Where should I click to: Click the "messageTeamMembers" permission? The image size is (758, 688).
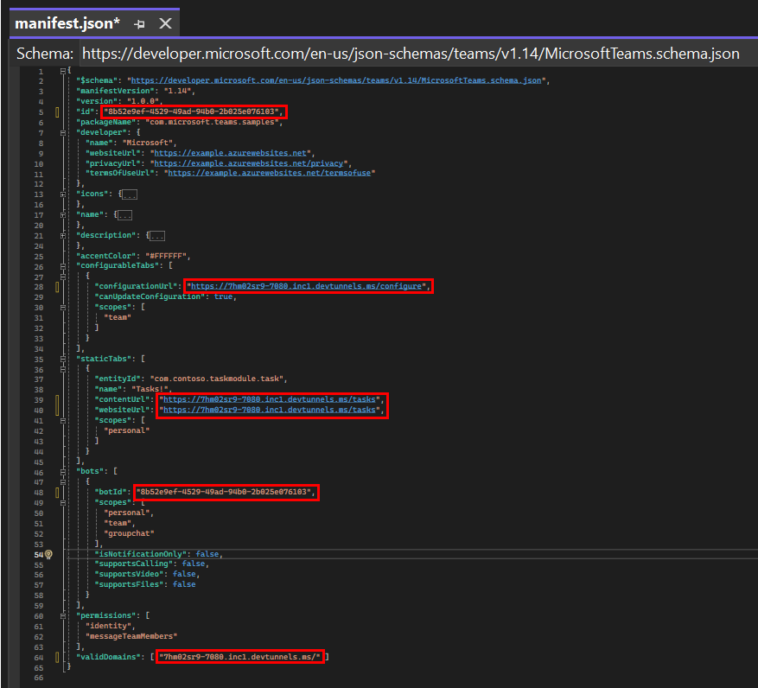coord(131,636)
